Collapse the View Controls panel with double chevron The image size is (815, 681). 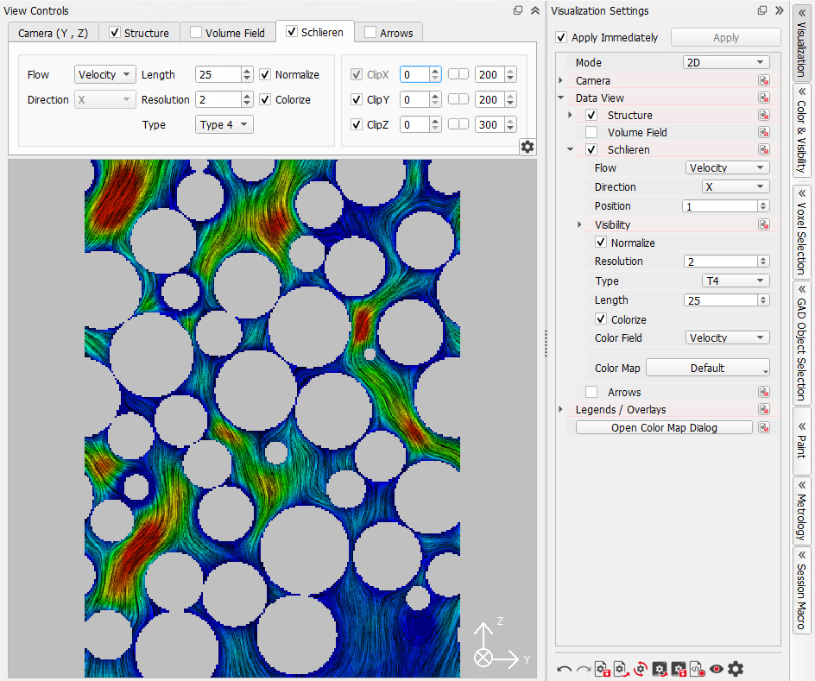(x=535, y=10)
